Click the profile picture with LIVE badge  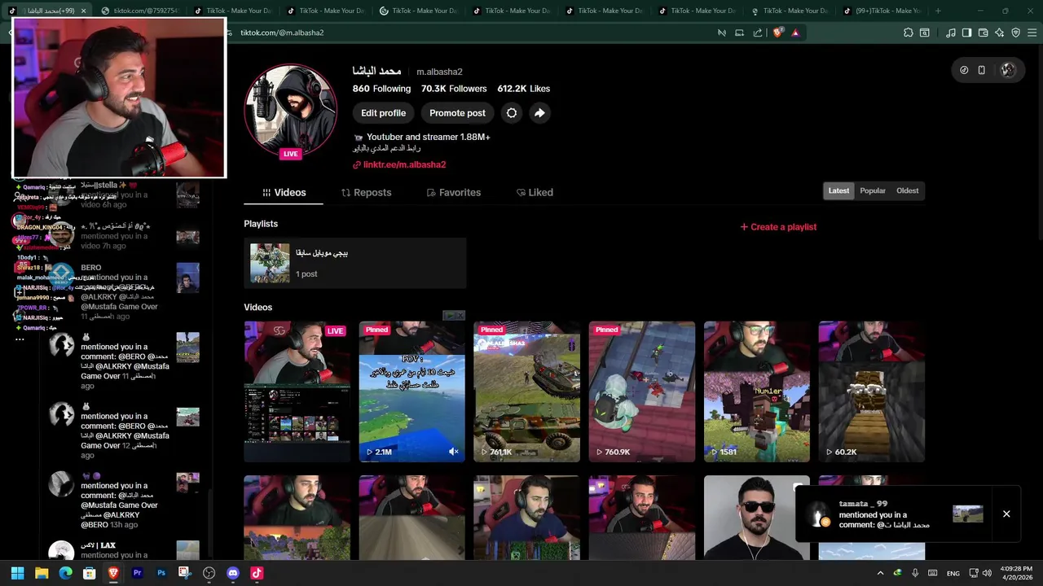pyautogui.click(x=291, y=110)
